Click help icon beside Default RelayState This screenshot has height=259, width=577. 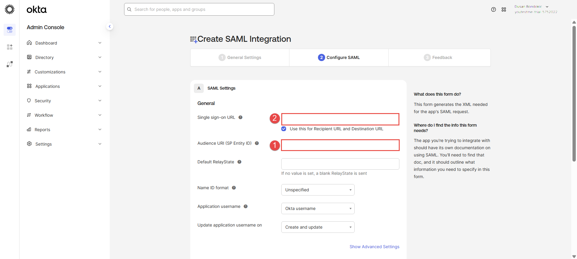click(x=239, y=162)
